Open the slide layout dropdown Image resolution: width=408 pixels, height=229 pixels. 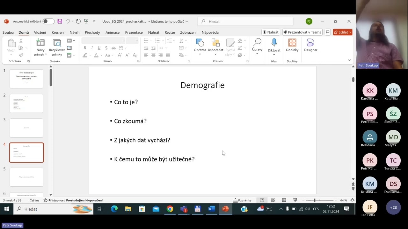coord(71,41)
